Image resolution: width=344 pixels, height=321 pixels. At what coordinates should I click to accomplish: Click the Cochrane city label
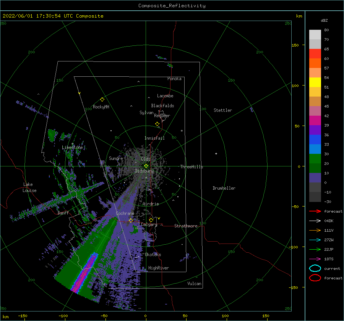pos(125,213)
